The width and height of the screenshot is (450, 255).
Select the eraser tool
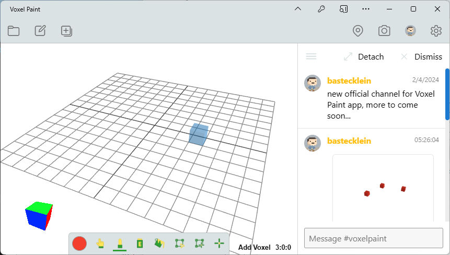pos(140,244)
